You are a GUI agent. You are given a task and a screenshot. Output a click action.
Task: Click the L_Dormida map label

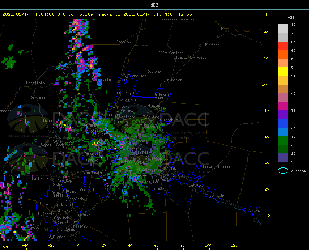[x=215, y=195]
